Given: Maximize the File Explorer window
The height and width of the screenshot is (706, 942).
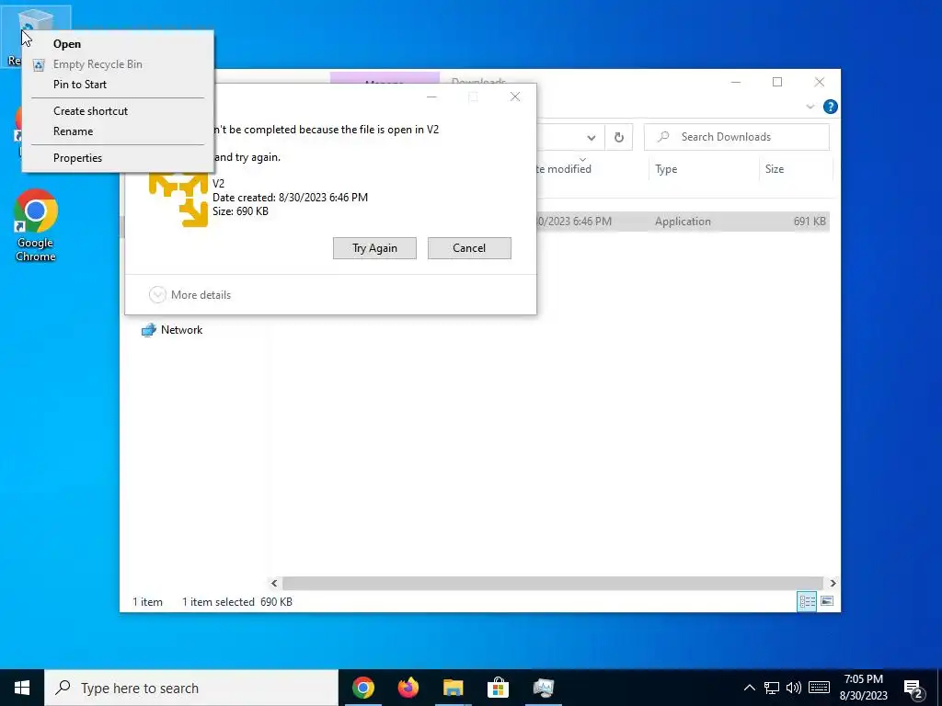Looking at the screenshot, I should (x=777, y=82).
